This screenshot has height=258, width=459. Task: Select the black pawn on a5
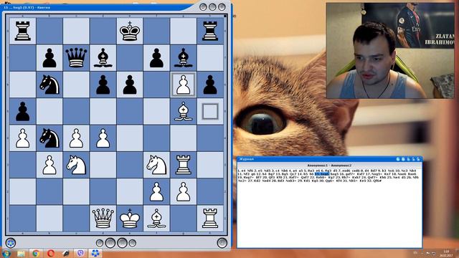22,111
